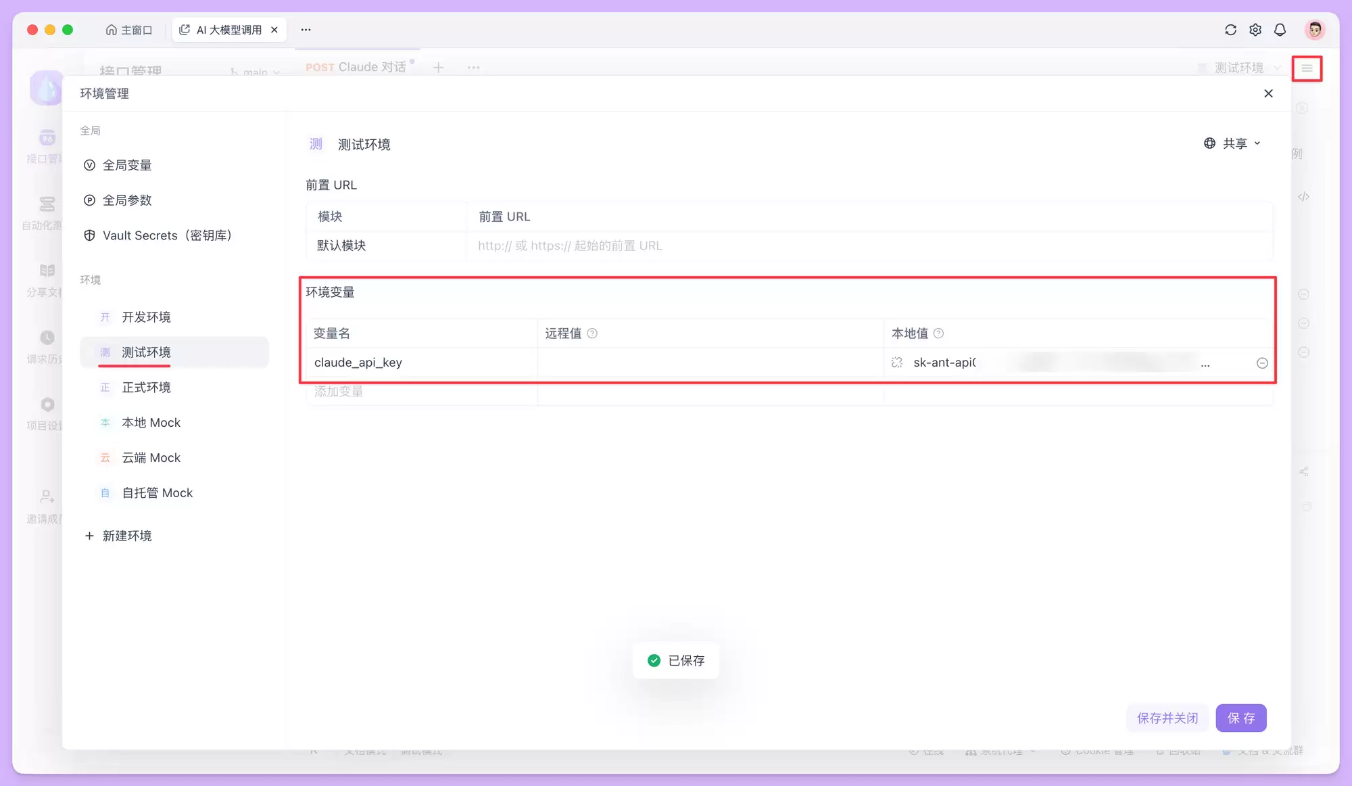This screenshot has width=1352, height=786.
Task: Click the user avatar in title bar
Action: [x=1315, y=30]
